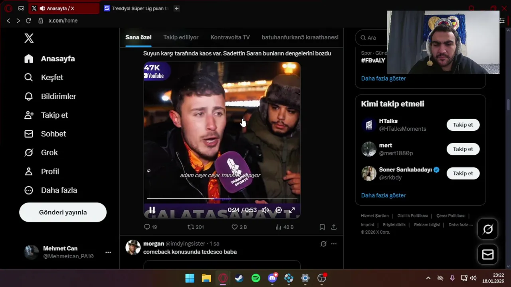Open Mehmet Can account options menu
Screen dimensions: 511x287
pyautogui.click(x=108, y=252)
